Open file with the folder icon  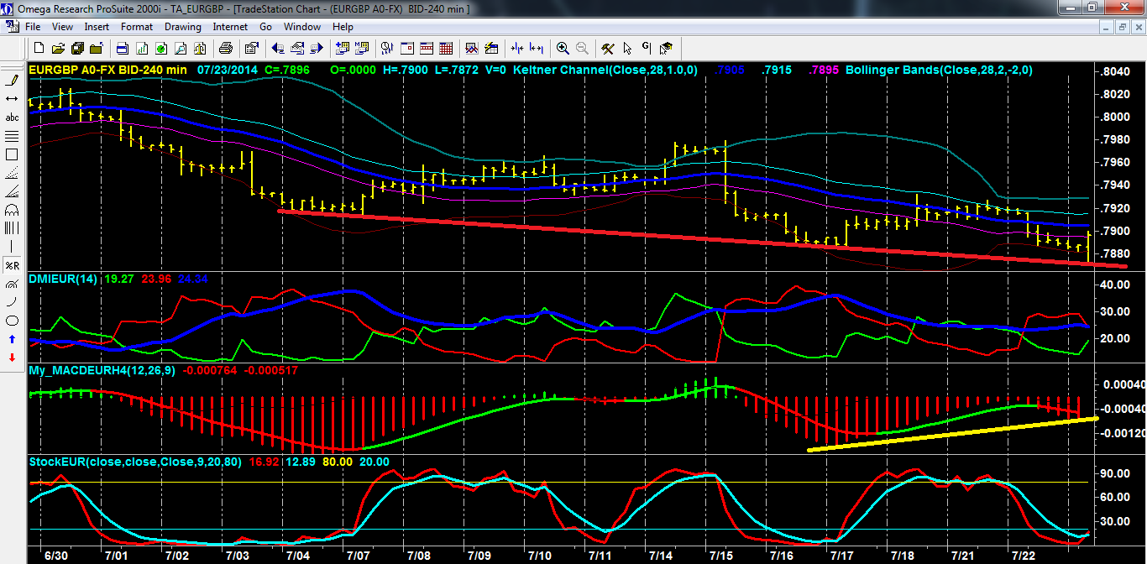tap(57, 48)
